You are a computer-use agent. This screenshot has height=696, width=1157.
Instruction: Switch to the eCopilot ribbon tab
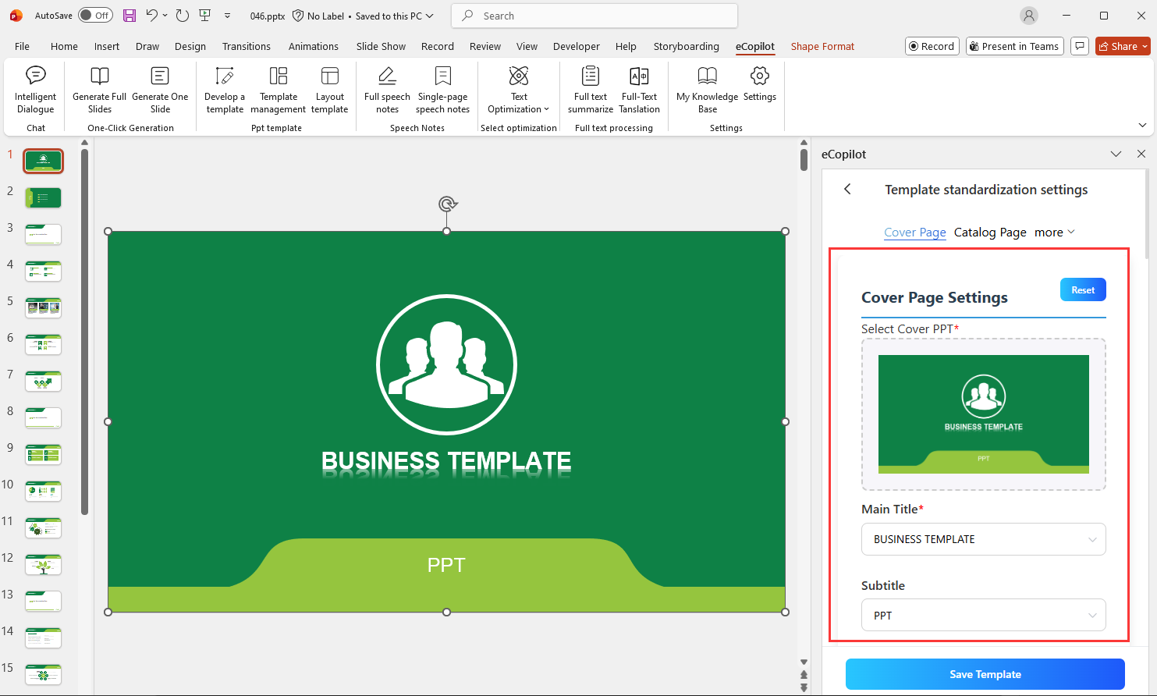point(754,46)
